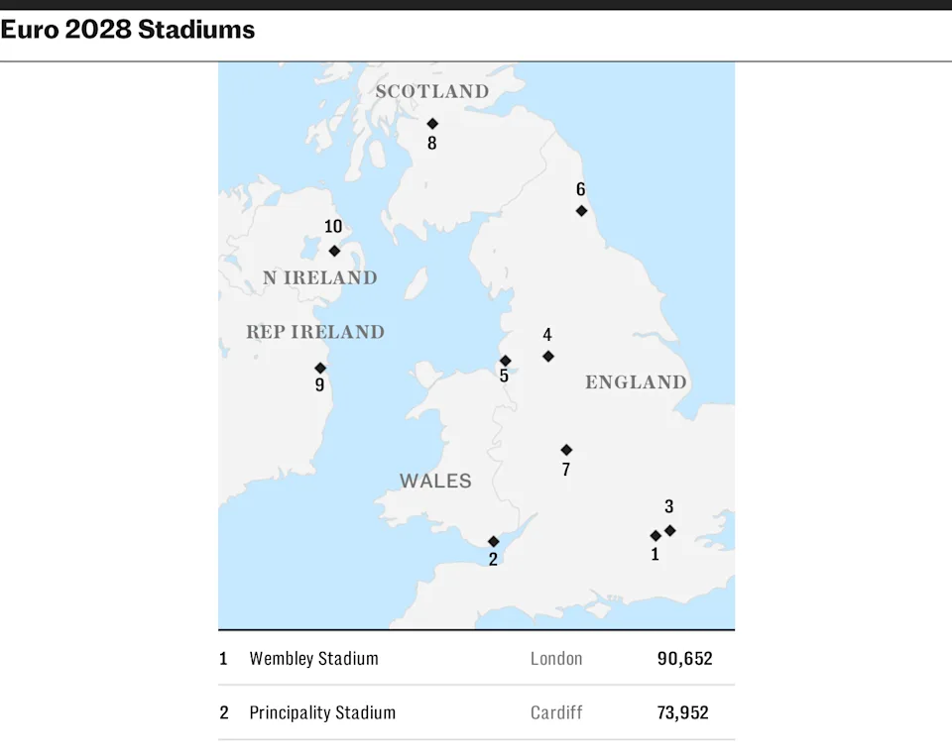Click map marker 2 near Cardiff
Viewport: 952px width, 756px height.
coord(494,542)
